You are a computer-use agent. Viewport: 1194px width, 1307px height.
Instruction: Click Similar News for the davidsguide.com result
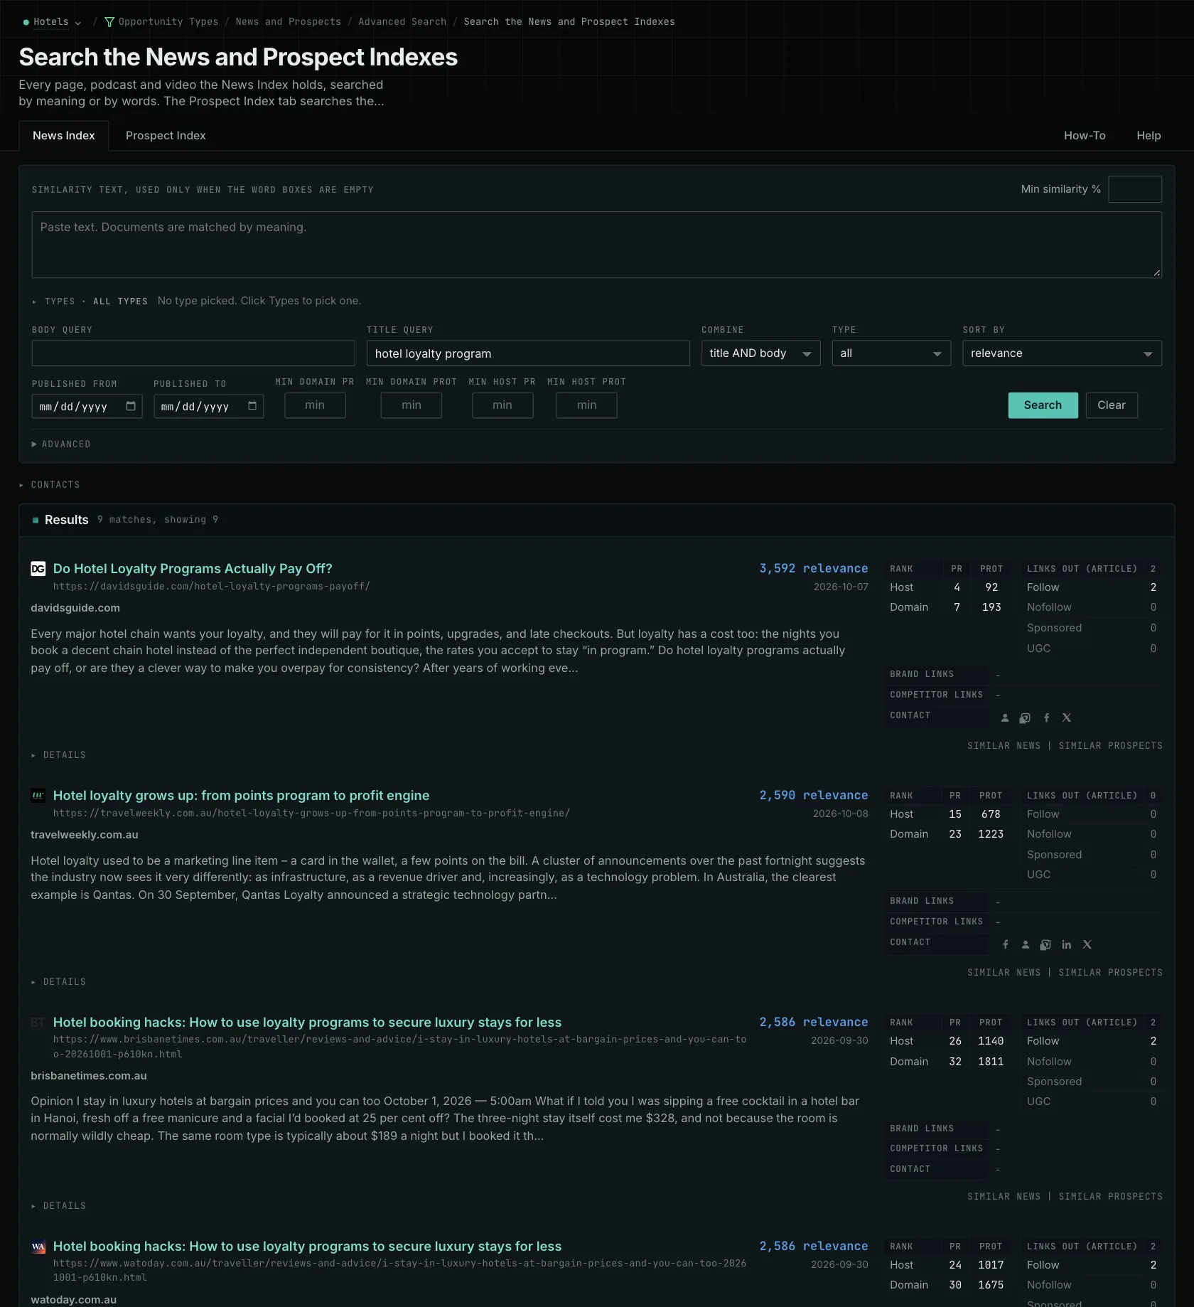[x=1004, y=746]
